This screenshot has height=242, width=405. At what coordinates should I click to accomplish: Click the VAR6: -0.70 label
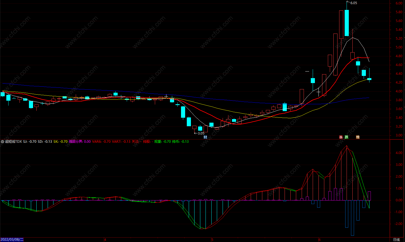[x=101, y=142]
